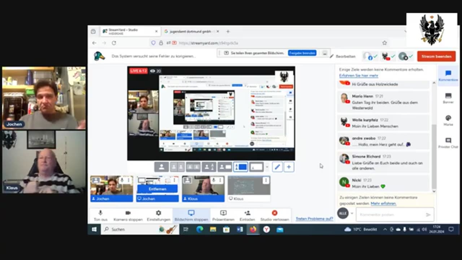Expand more layouts dropdown arrow
Screen dimensions: 462x260
(x=267, y=167)
